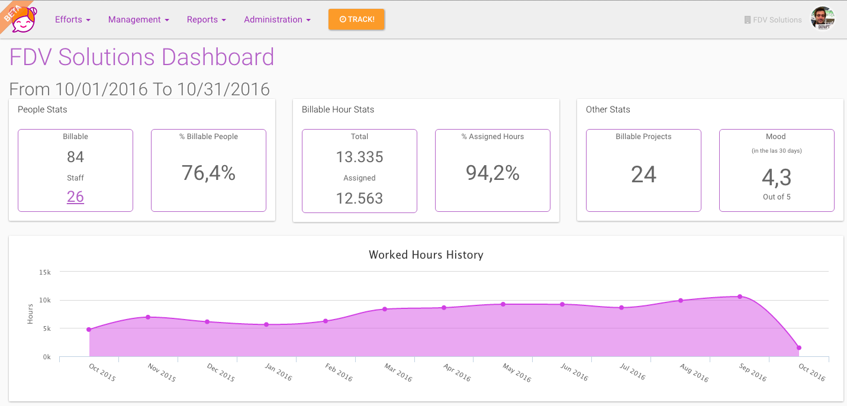Click the Jan 2016 data point
The width and height of the screenshot is (847, 406).
tap(266, 324)
